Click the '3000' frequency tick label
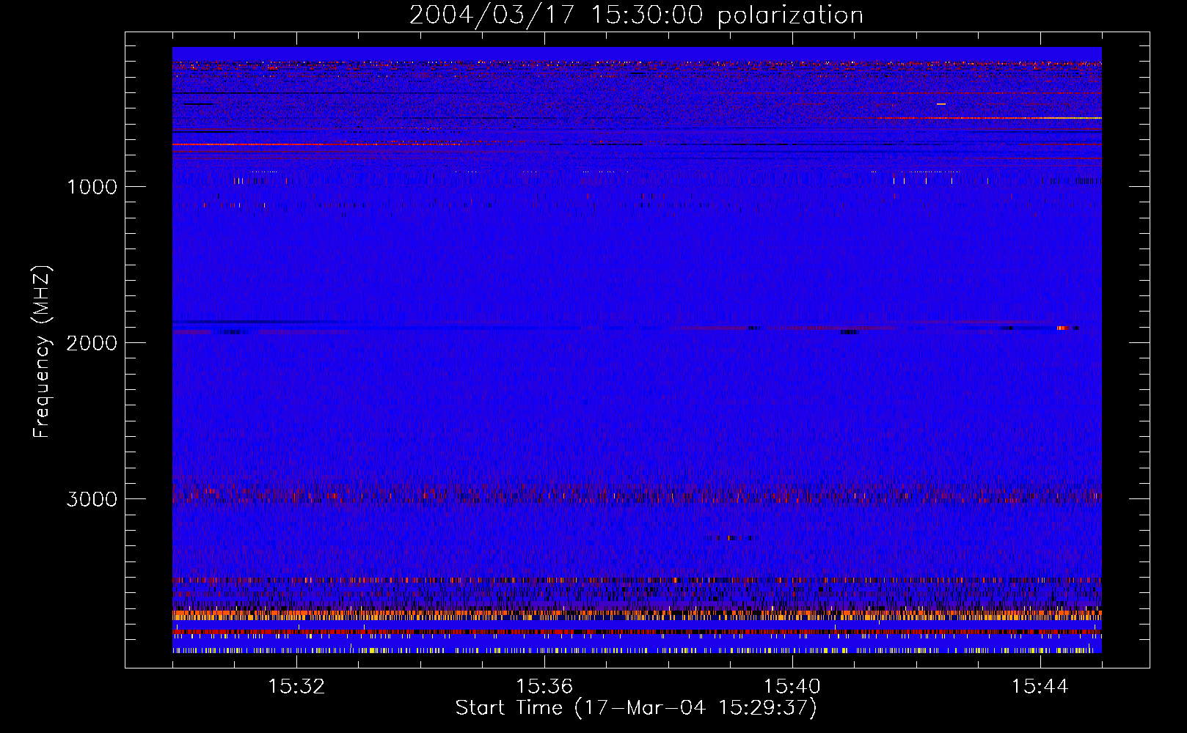The width and height of the screenshot is (1187, 733). (x=92, y=499)
